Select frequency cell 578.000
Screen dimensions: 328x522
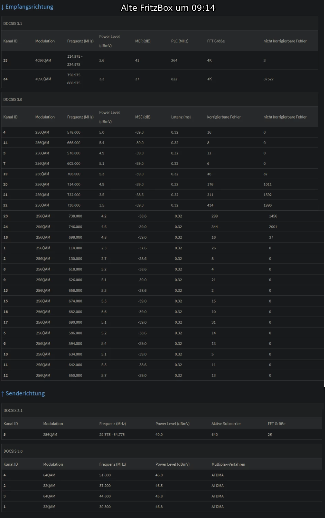pyautogui.click(x=74, y=132)
